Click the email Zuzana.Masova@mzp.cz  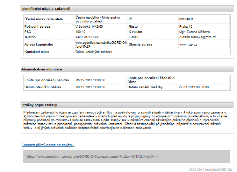[x=197, y=37]
